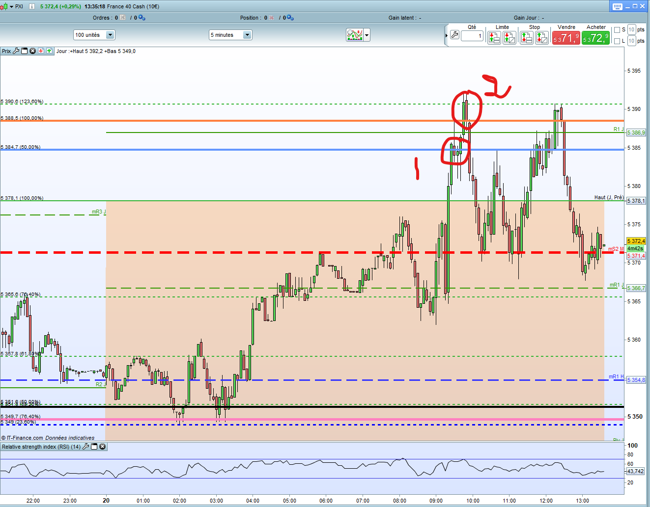Open the instrument info icon next to PXI

32,6
